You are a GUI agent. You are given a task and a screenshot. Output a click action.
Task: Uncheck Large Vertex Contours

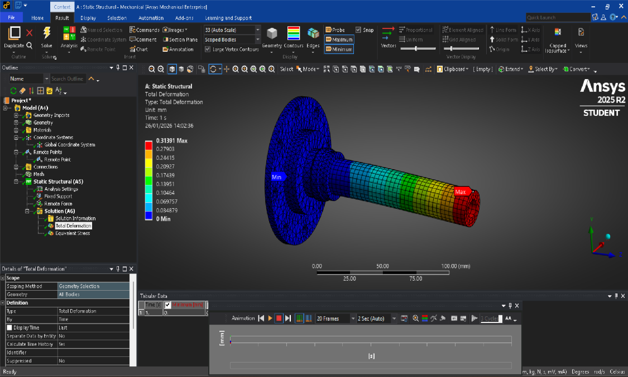[x=208, y=50]
